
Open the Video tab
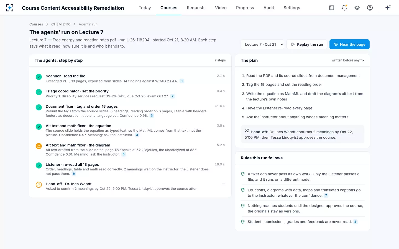coord(221,8)
